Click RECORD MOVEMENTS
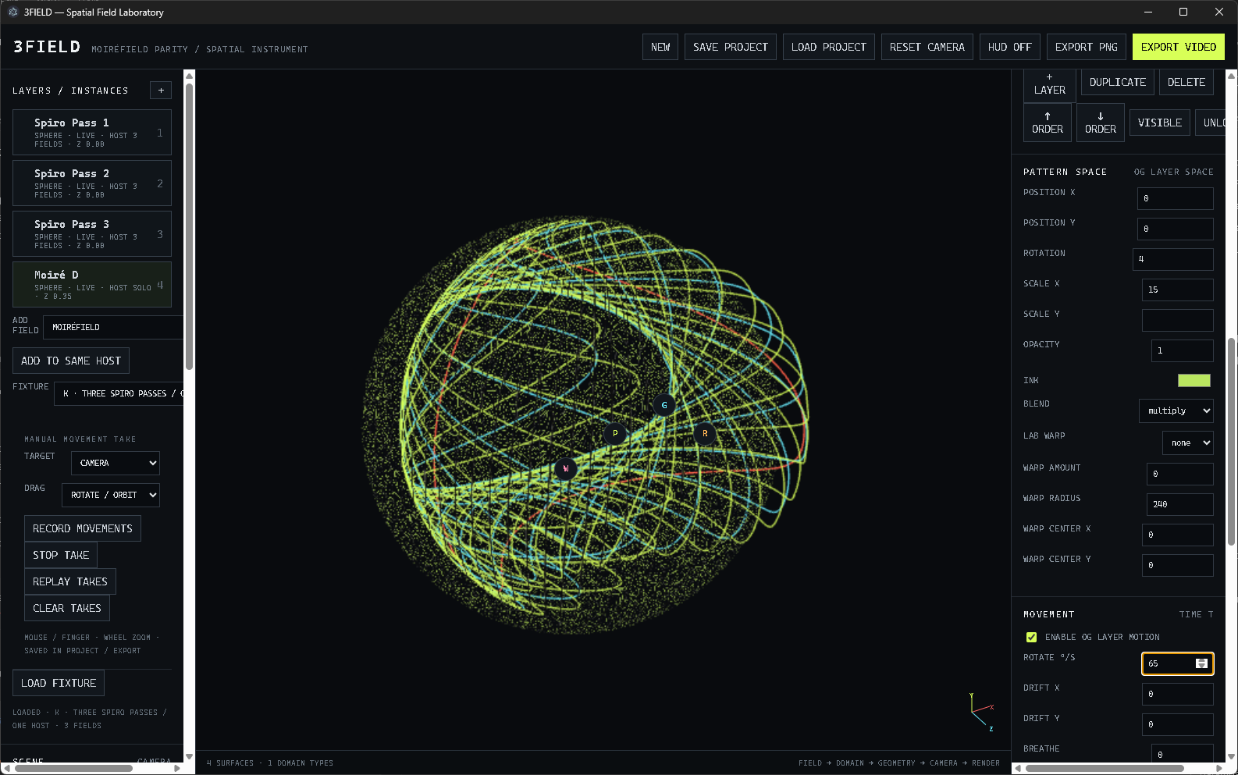 [83, 528]
